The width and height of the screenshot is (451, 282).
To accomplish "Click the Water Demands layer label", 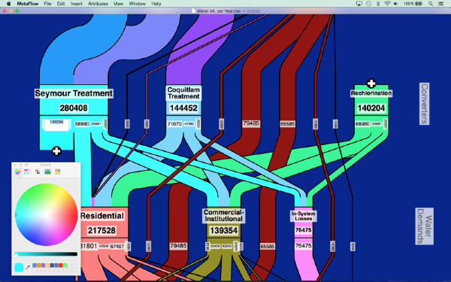I will (424, 226).
